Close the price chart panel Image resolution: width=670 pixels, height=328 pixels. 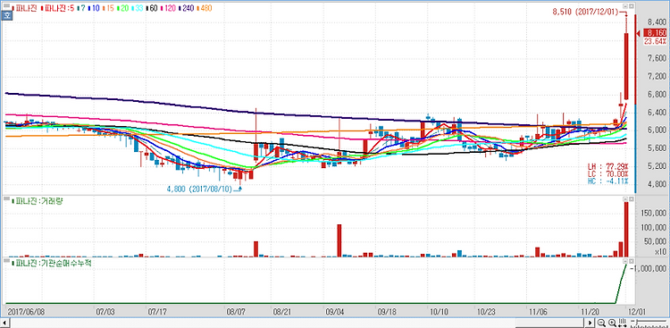632,6
